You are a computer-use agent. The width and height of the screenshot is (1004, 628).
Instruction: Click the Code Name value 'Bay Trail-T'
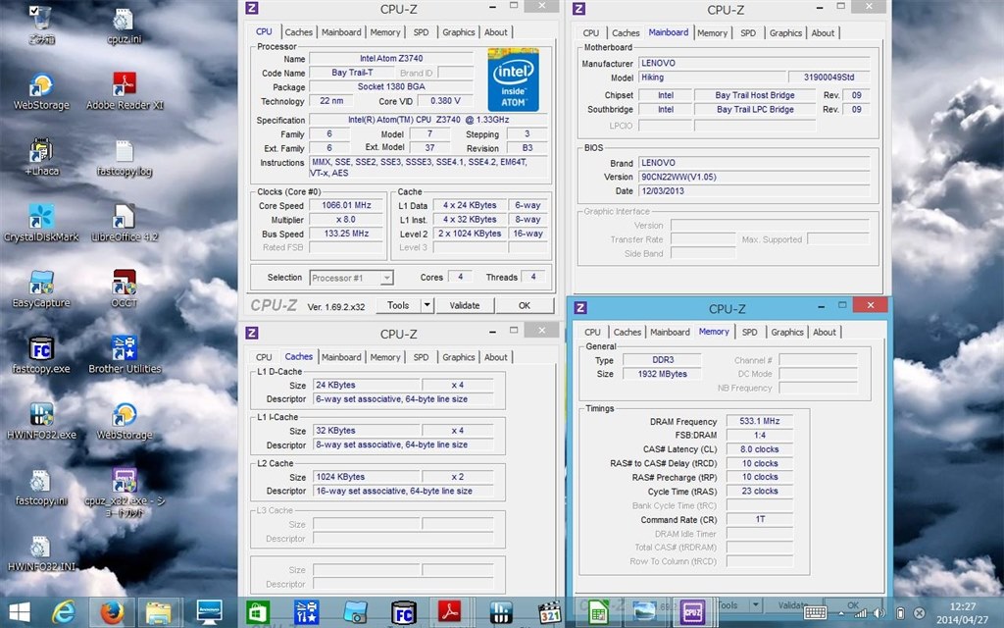point(352,73)
